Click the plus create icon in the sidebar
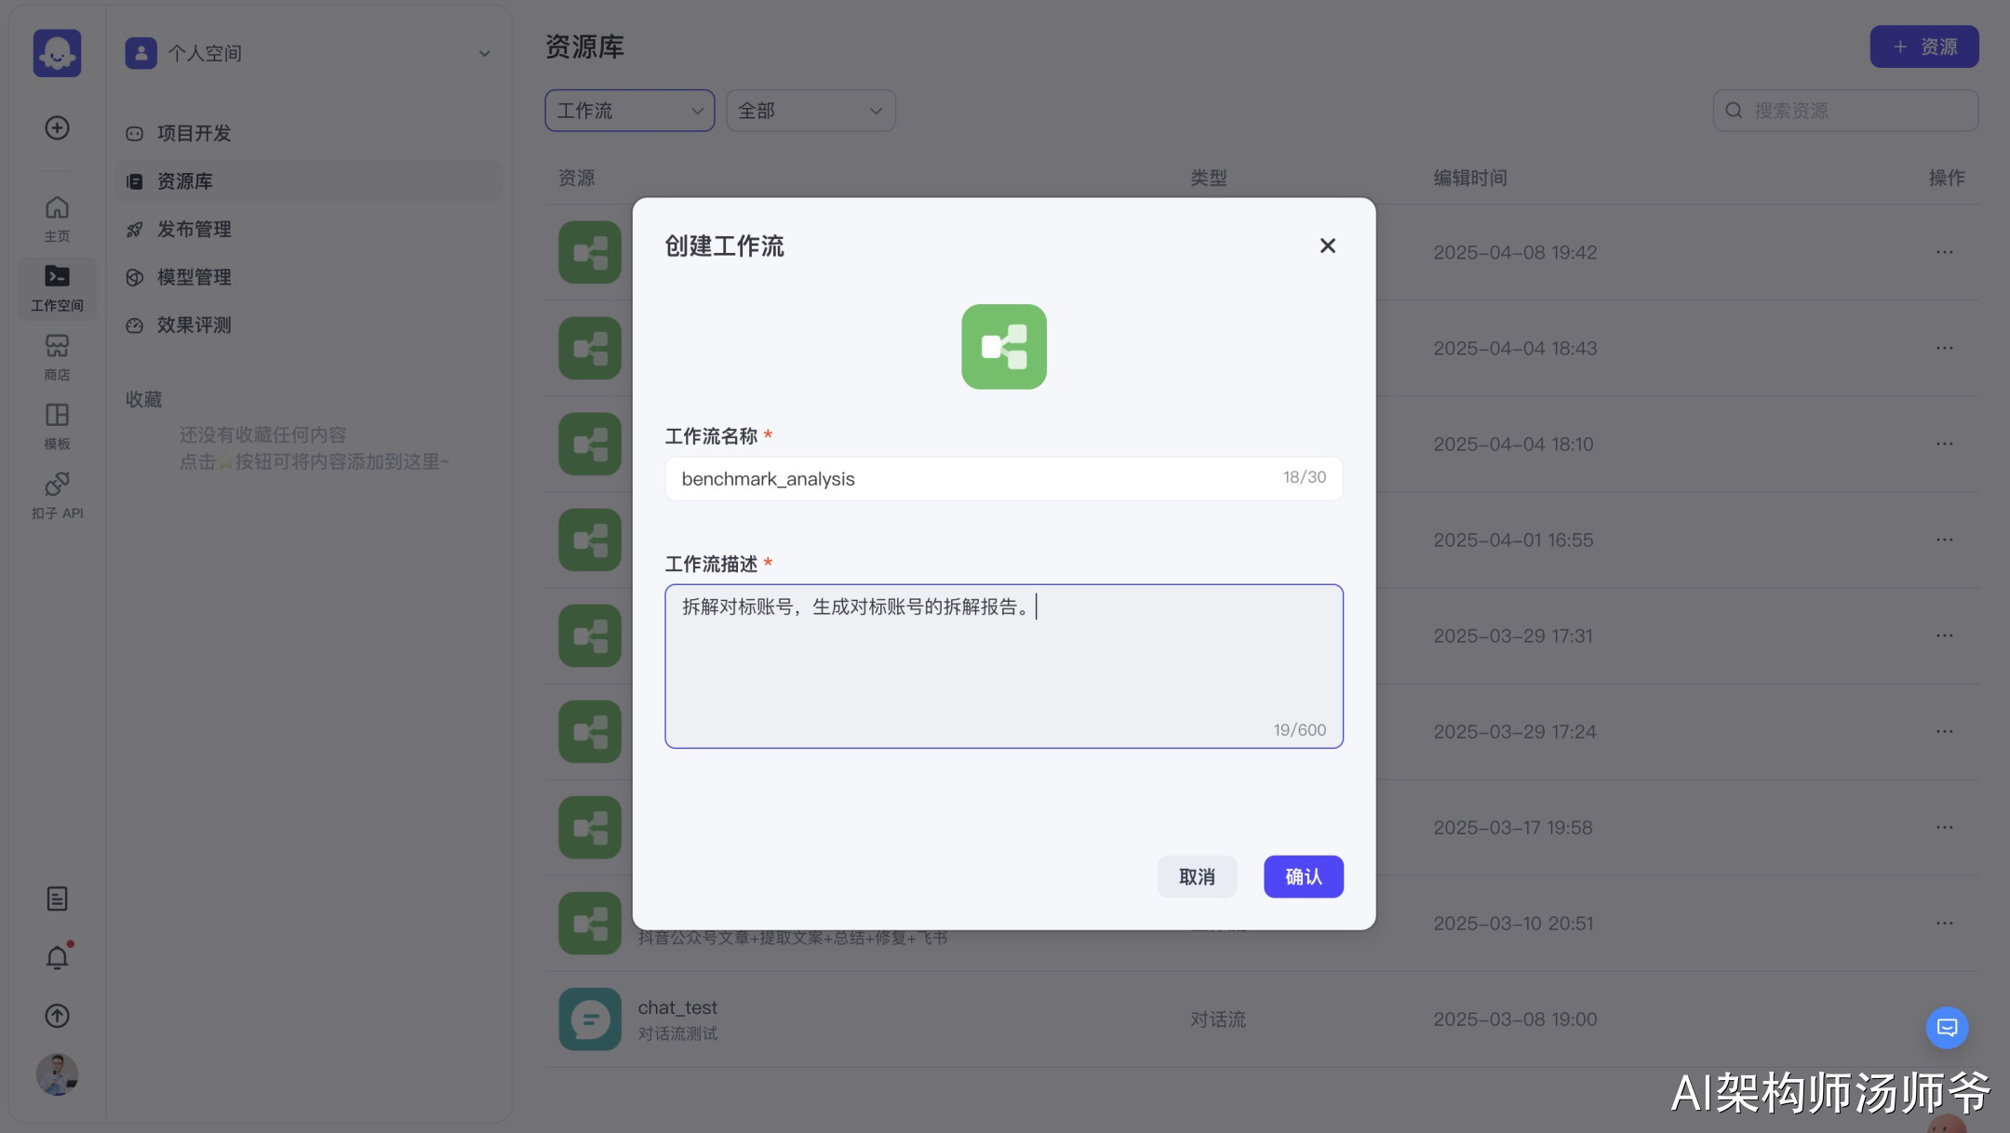2010x1133 pixels. (x=57, y=127)
